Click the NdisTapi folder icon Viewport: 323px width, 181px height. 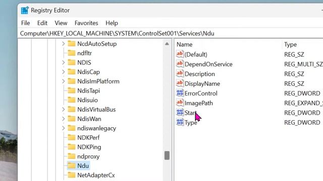coord(72,90)
